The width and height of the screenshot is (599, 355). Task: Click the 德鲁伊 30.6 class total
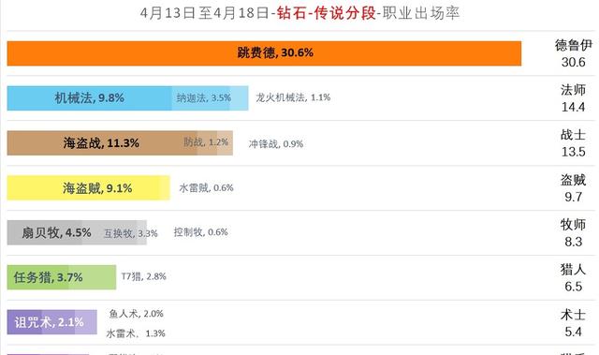[574, 53]
